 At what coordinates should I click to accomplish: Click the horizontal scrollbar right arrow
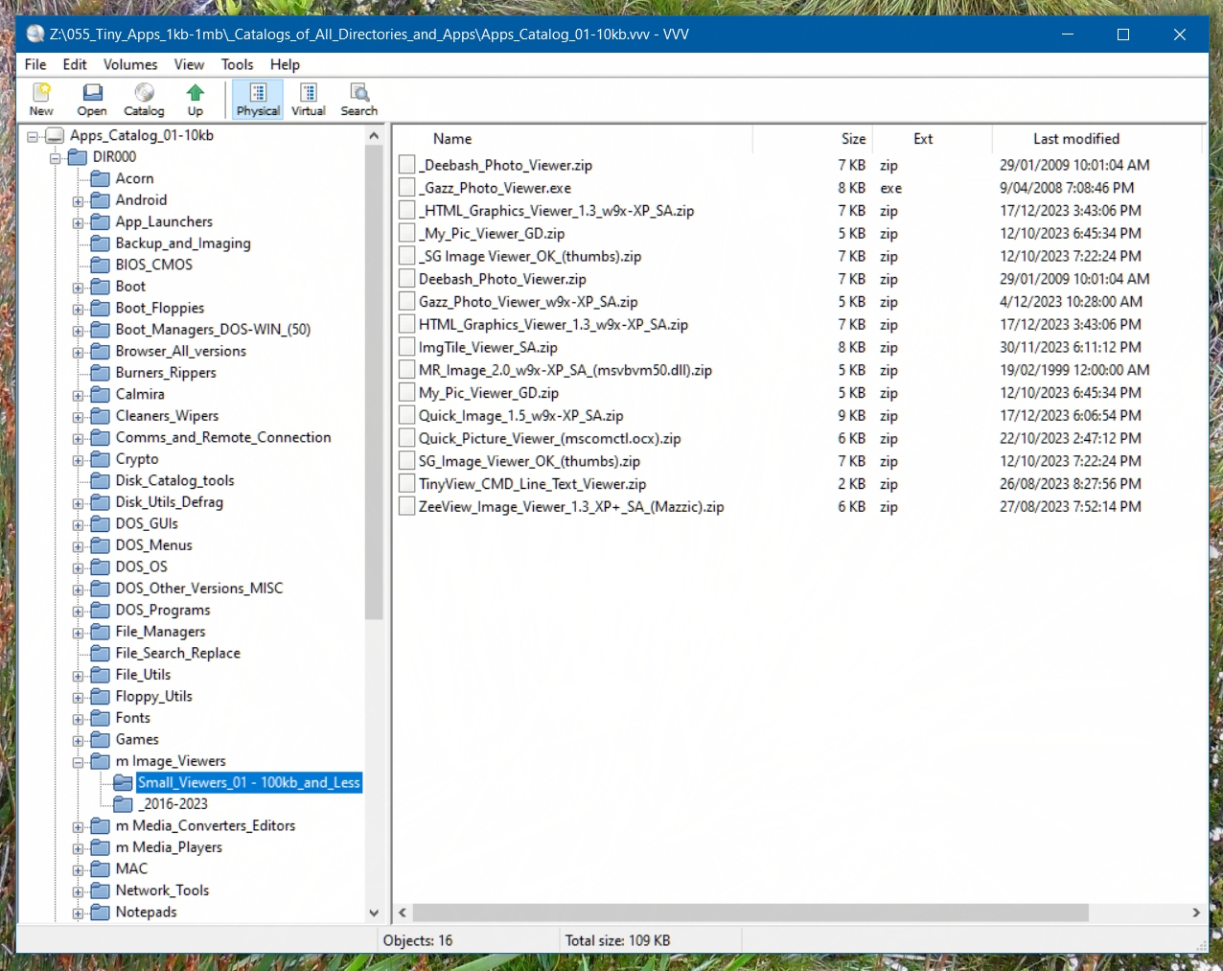(x=1196, y=913)
